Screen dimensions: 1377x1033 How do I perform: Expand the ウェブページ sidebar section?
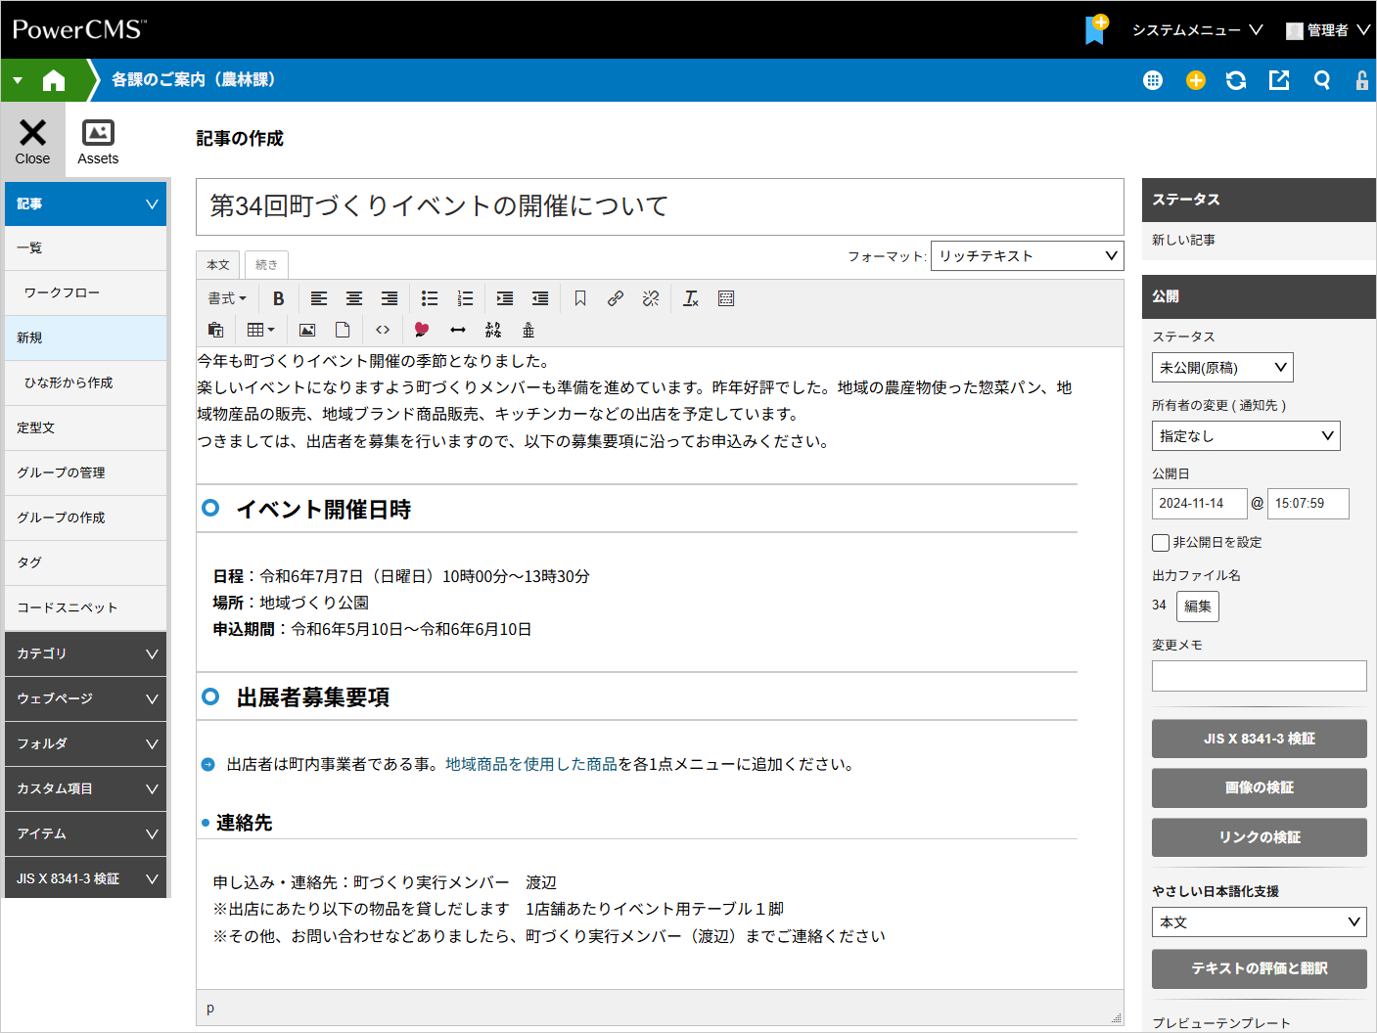[85, 698]
